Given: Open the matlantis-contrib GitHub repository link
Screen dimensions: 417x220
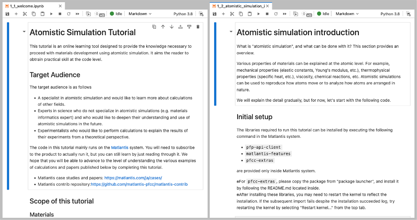Looking at the screenshot, I should [x=139, y=184].
